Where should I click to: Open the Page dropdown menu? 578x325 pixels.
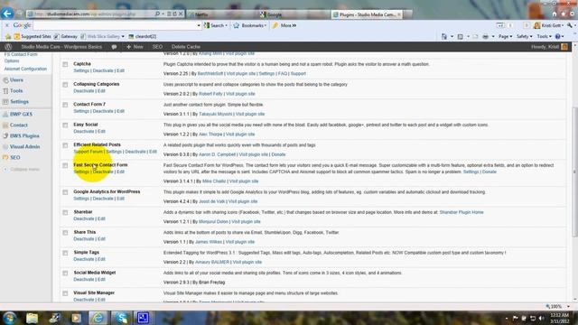pos(505,36)
